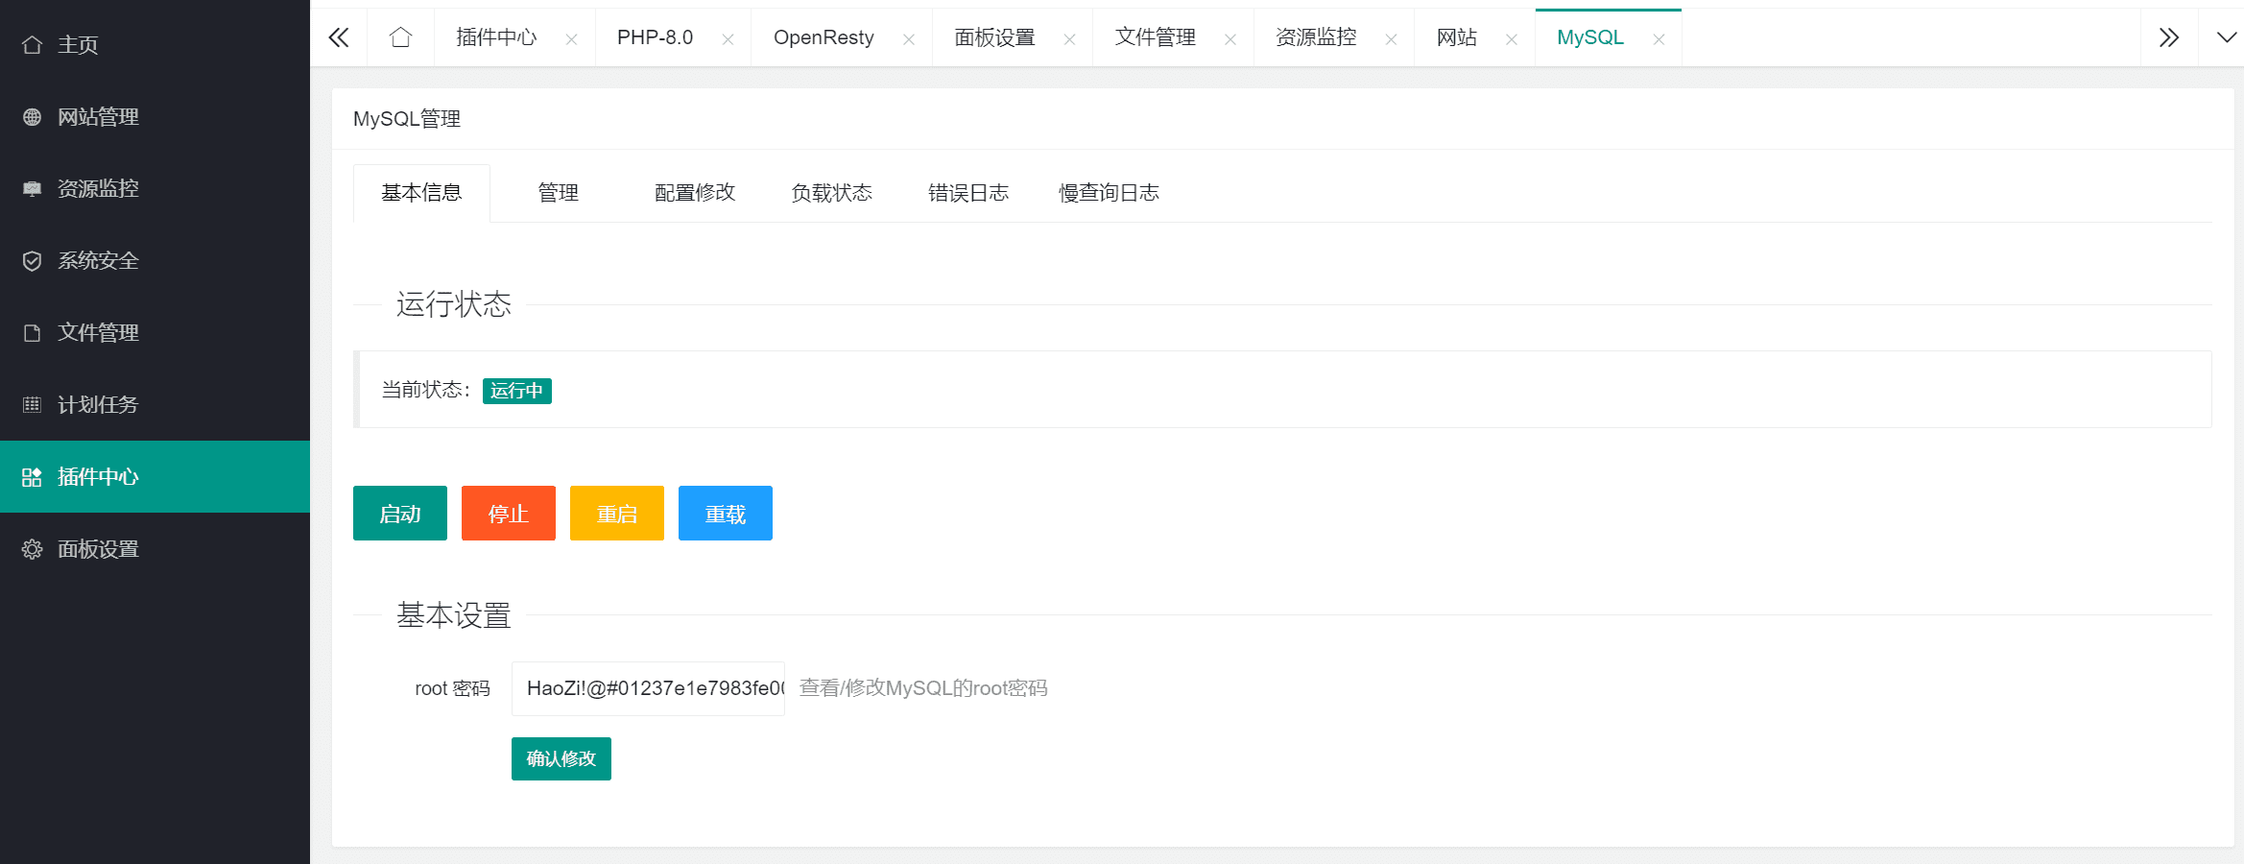Click the 系统安全 shield icon
Viewport: 2244px width, 864px height.
(x=33, y=260)
